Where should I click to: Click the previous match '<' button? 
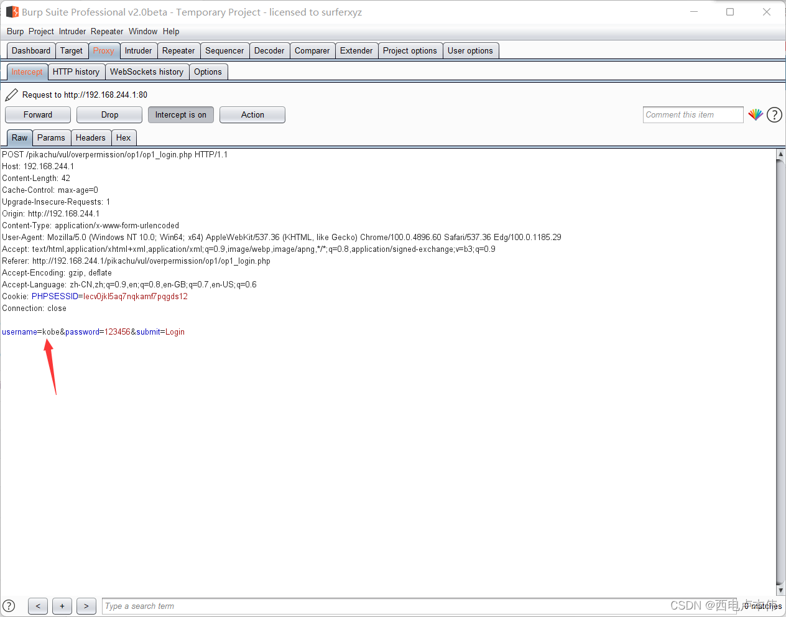[x=38, y=606]
